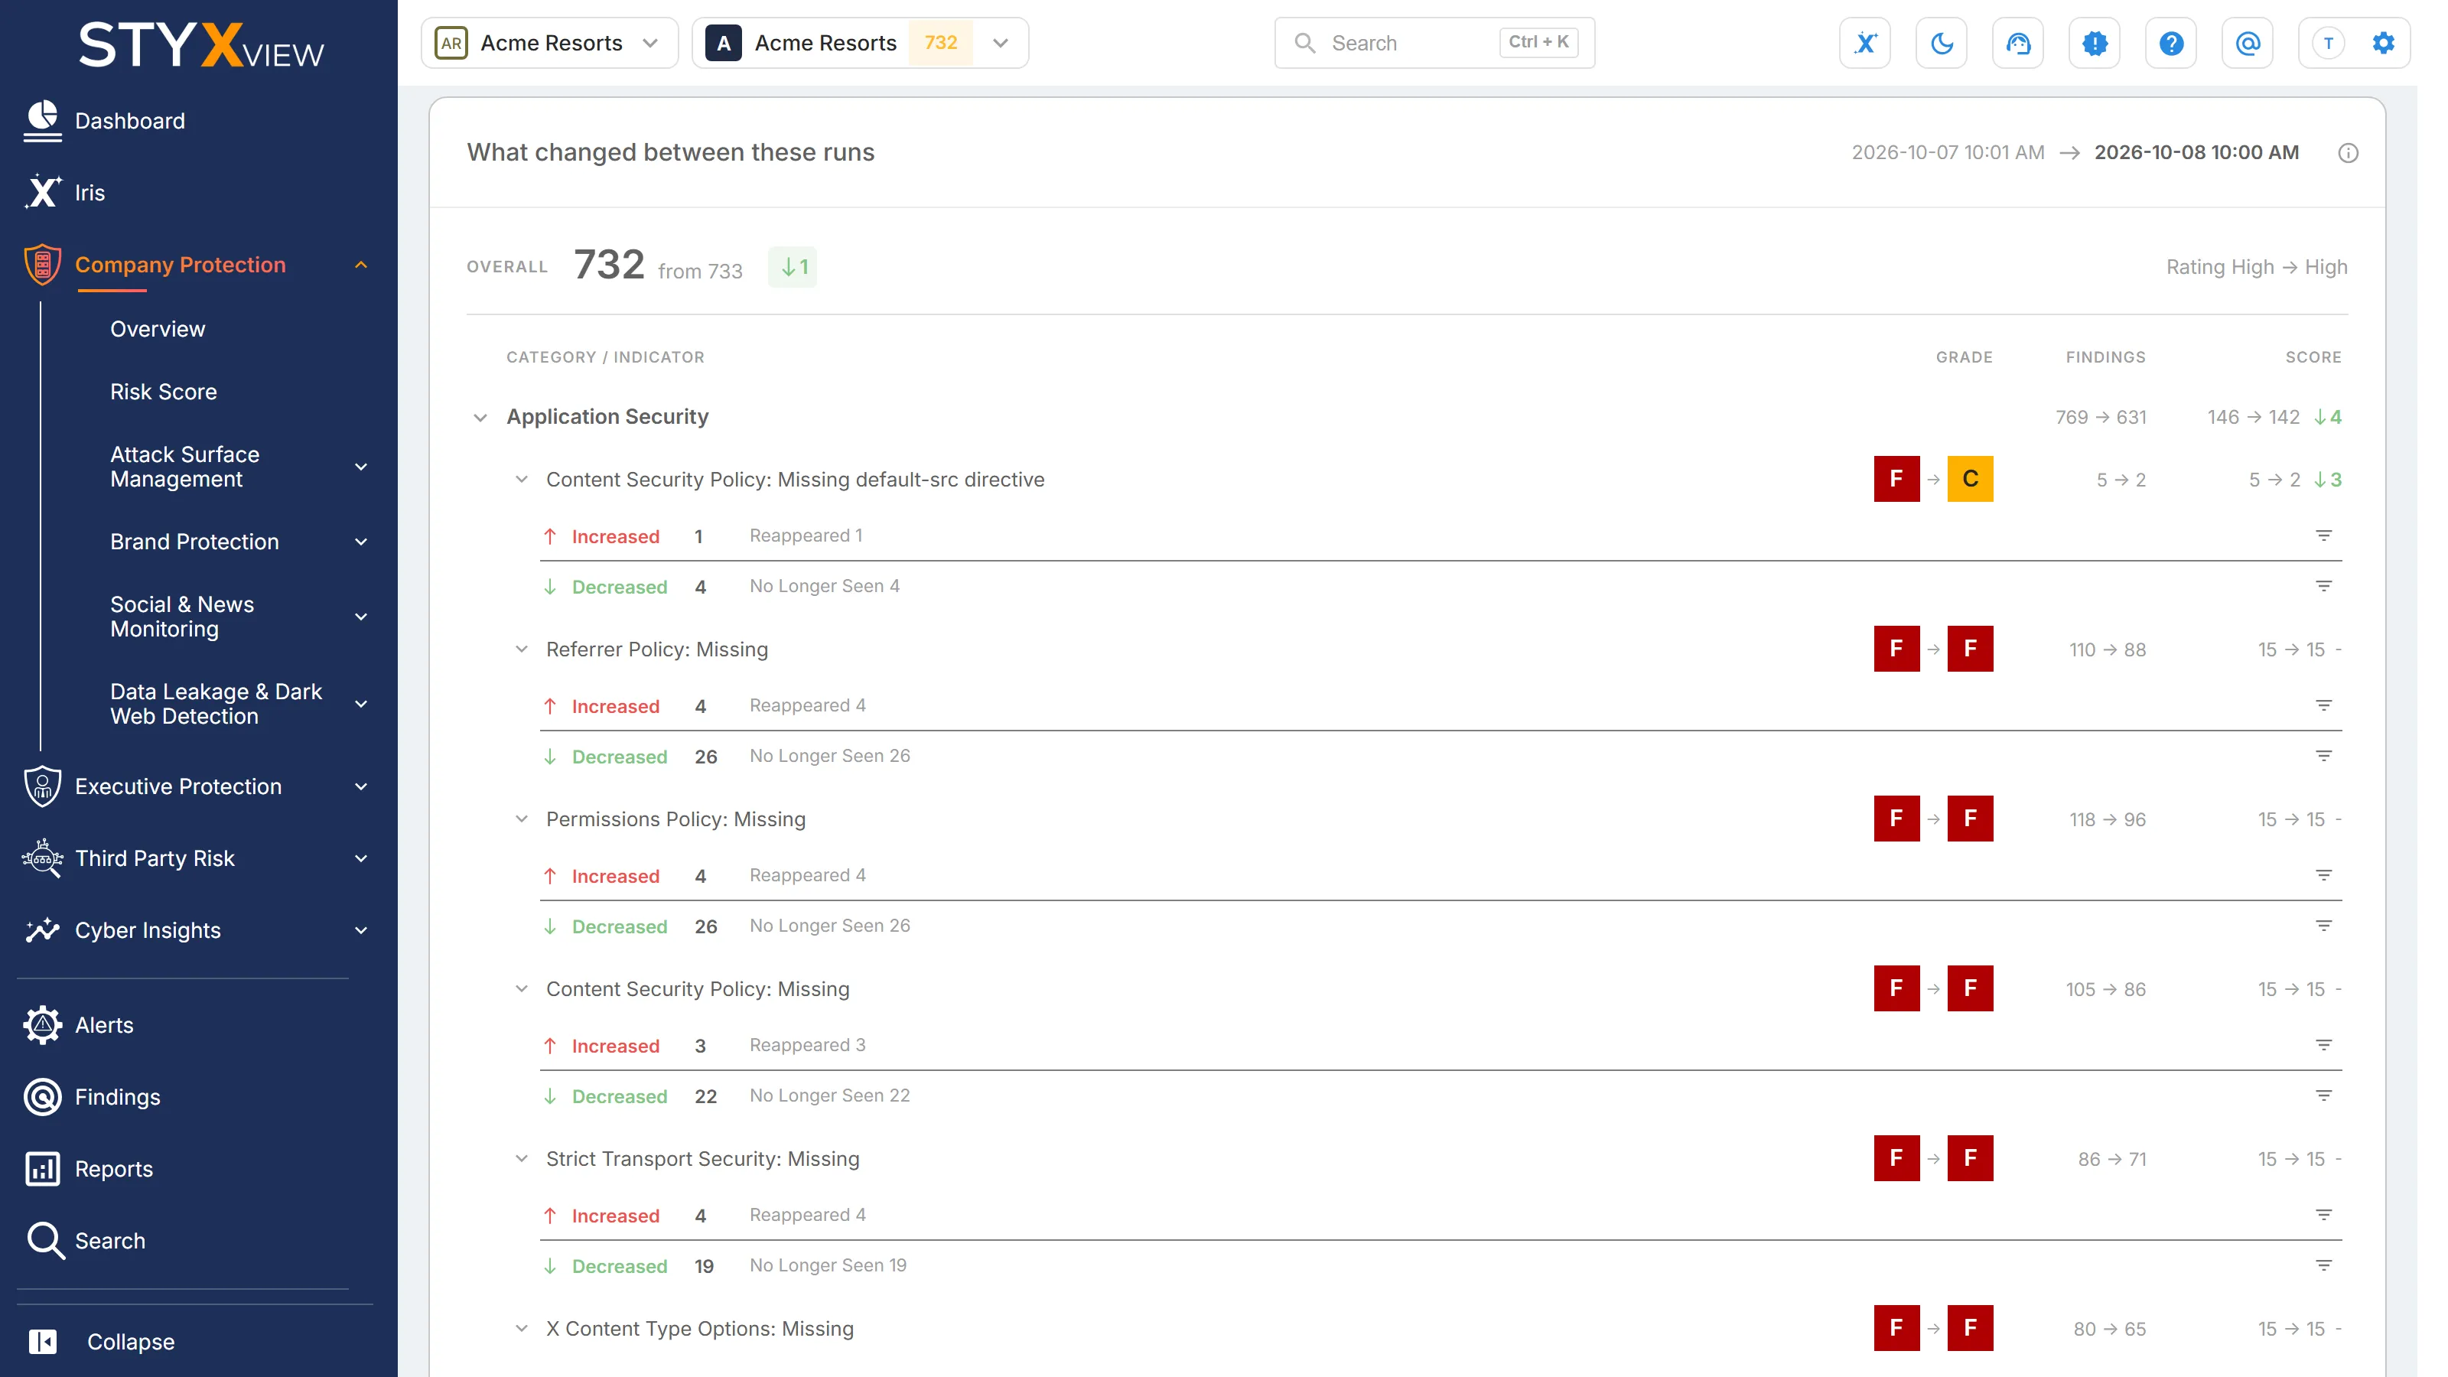This screenshot has width=2448, height=1377.
Task: Filter Decreased 22 row under Content Security Policy: Missing
Action: coord(2323,1095)
